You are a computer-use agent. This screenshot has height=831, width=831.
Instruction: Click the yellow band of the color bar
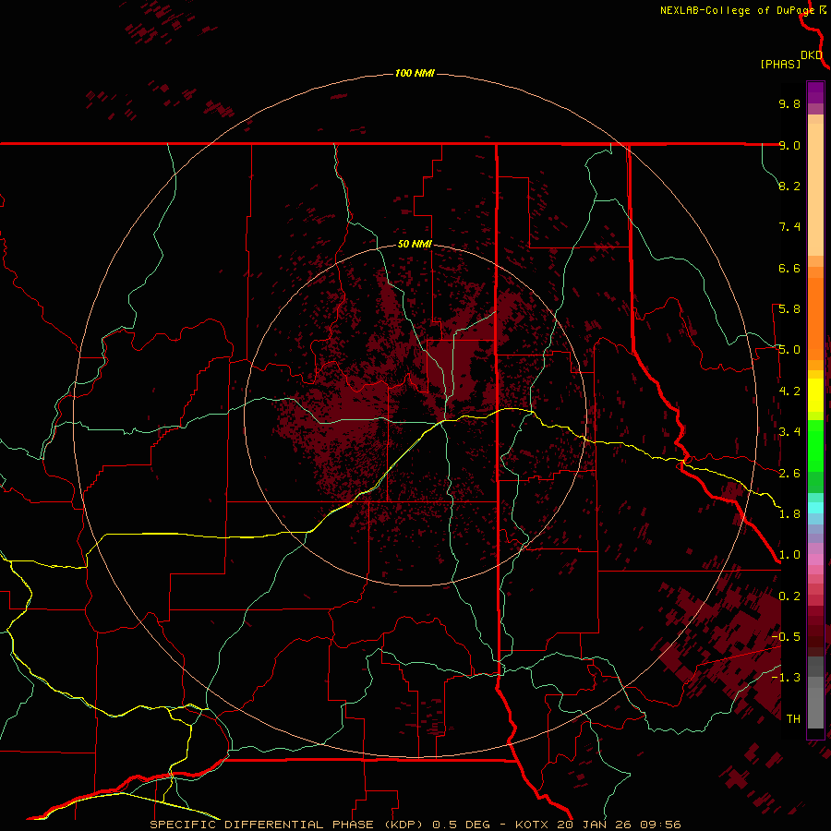[815, 395]
